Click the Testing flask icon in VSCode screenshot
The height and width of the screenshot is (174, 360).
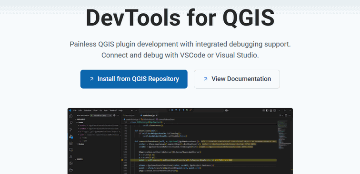coord(71,156)
